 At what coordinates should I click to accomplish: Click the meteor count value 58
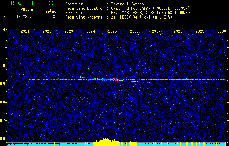coord(53,17)
